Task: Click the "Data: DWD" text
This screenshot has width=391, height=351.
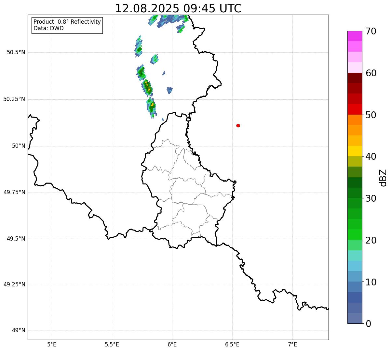Action: [x=48, y=28]
